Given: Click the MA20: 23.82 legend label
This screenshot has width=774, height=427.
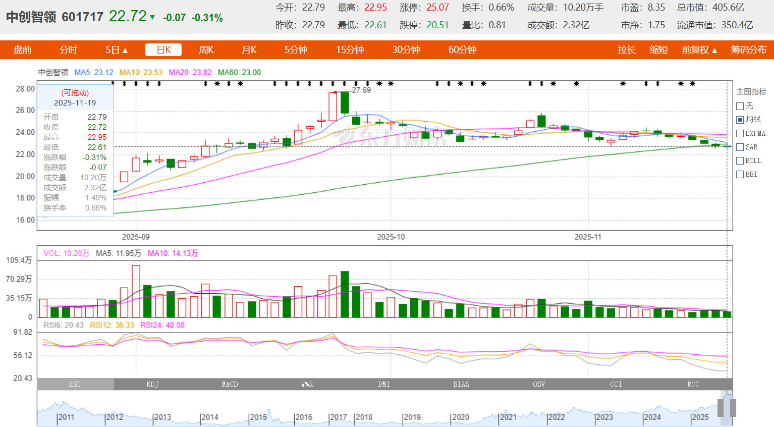Looking at the screenshot, I should tap(190, 72).
